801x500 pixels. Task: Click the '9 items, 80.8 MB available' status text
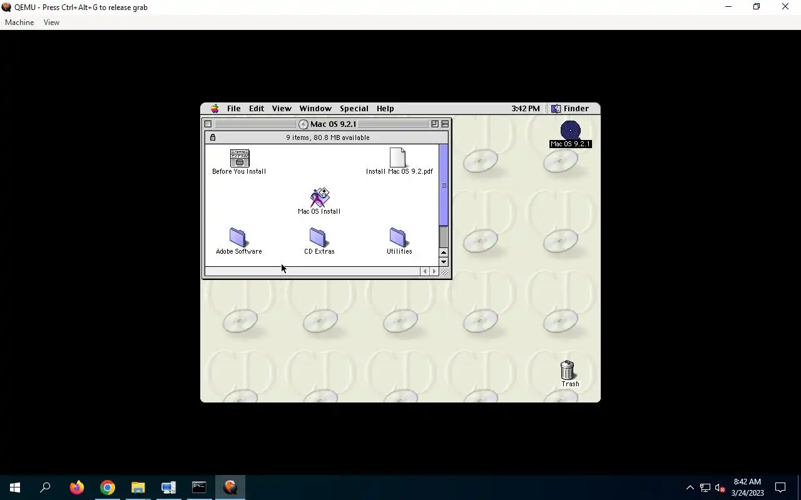[x=328, y=137]
